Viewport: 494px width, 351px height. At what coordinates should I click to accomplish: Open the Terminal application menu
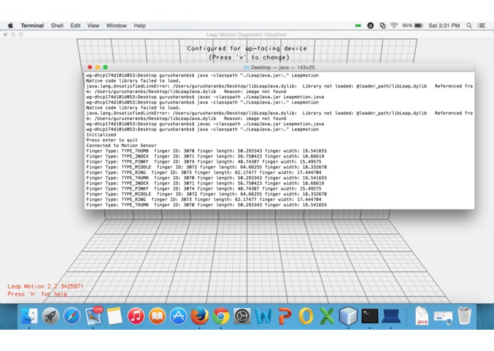[x=32, y=26]
